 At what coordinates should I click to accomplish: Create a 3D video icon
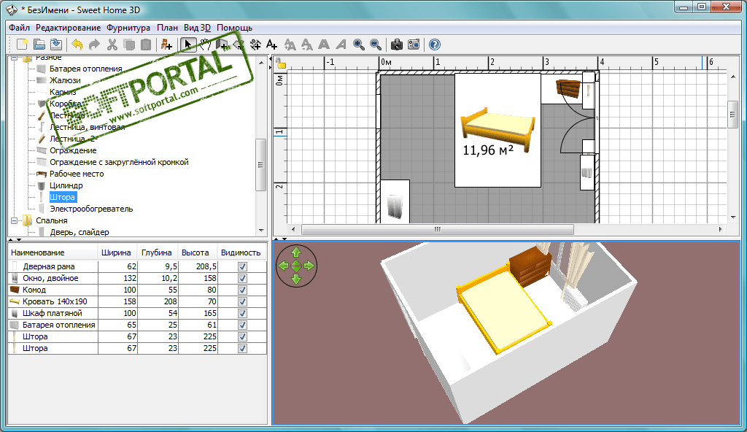pos(414,45)
